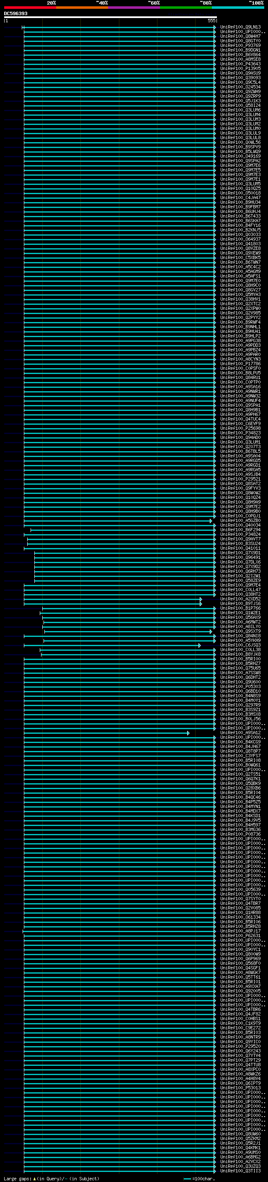Open hit UniRef100_B6V864
Screen dimensions: 268x1182
pyautogui.click(x=240, y=55)
